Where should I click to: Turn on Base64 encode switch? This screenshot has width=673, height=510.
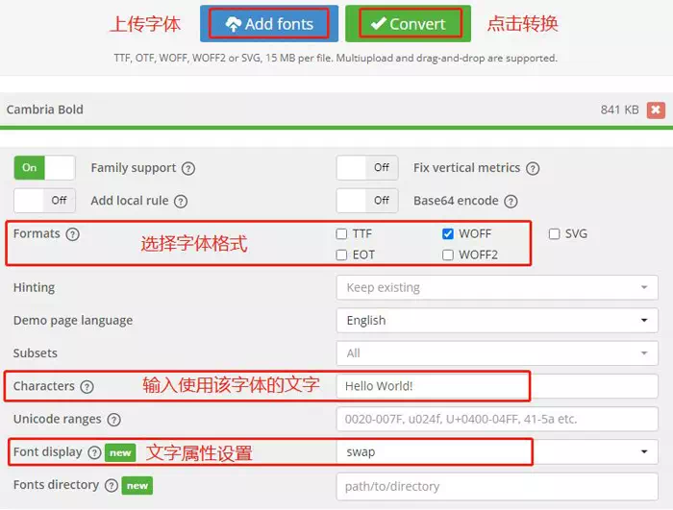point(367,201)
